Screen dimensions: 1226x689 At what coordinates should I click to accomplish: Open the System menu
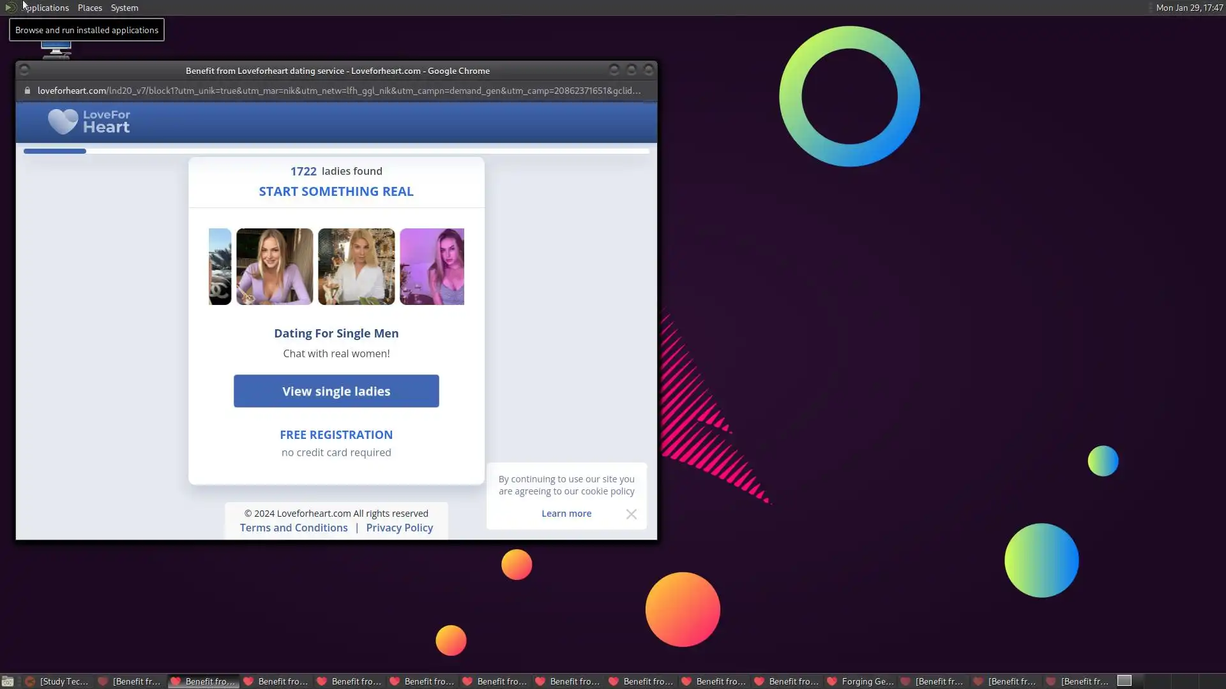(124, 8)
